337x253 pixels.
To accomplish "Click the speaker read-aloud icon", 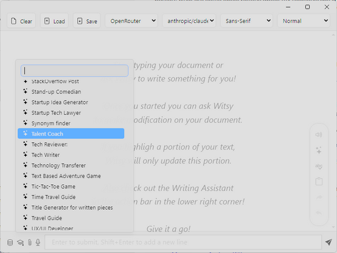I will pos(319,134).
